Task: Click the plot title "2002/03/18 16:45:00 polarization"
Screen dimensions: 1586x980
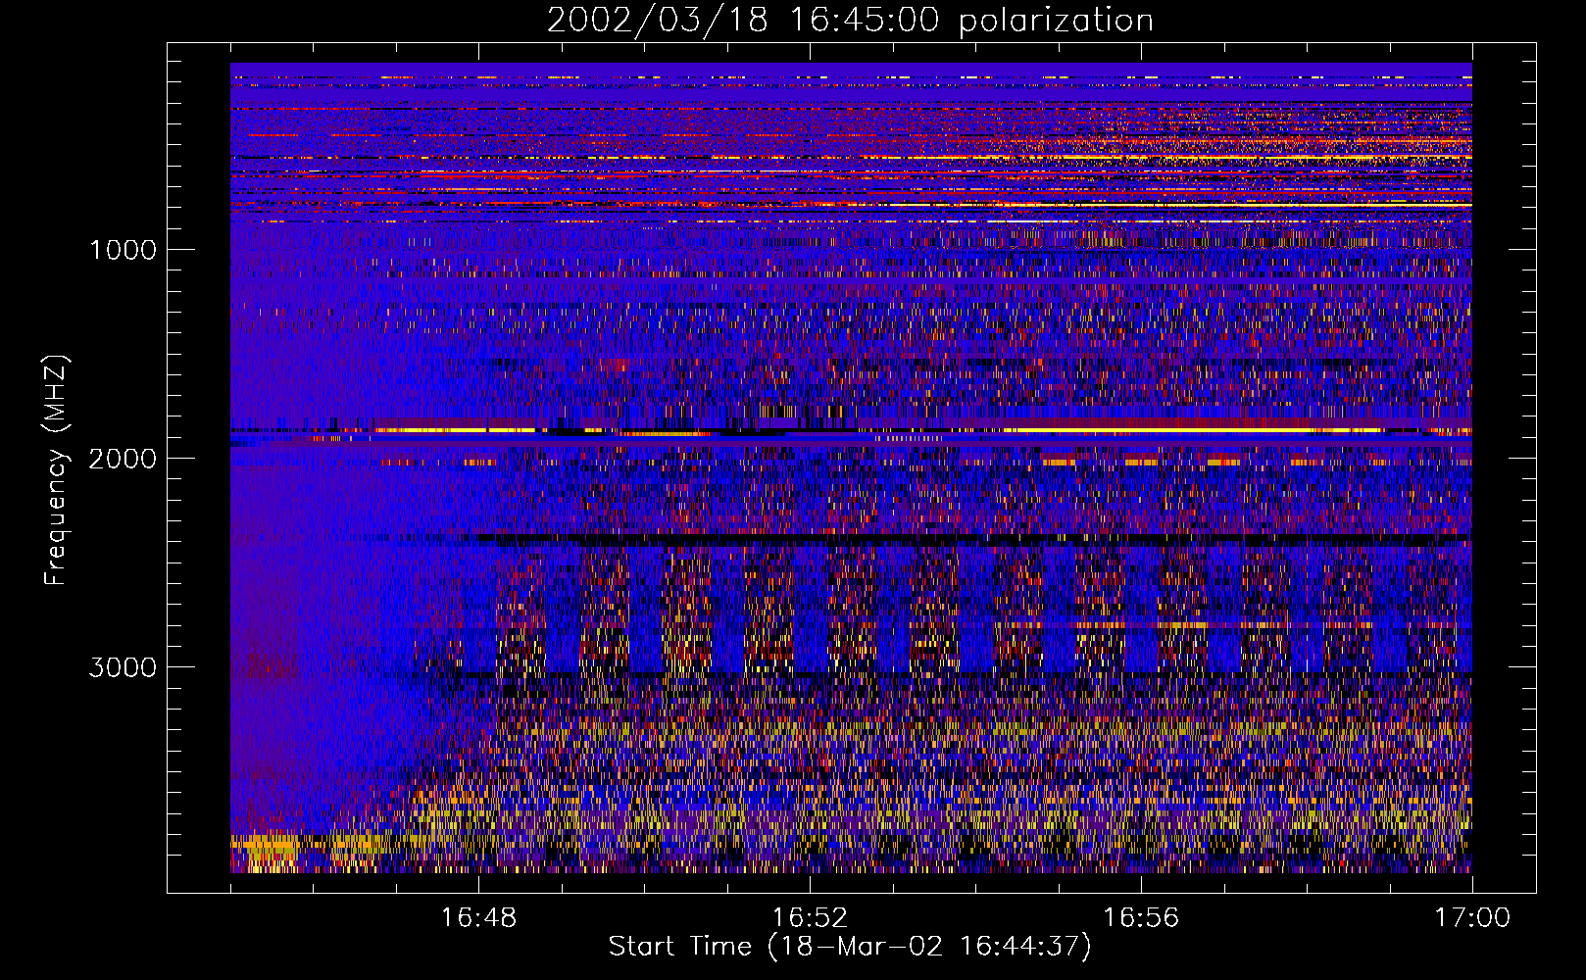Action: tap(850, 21)
